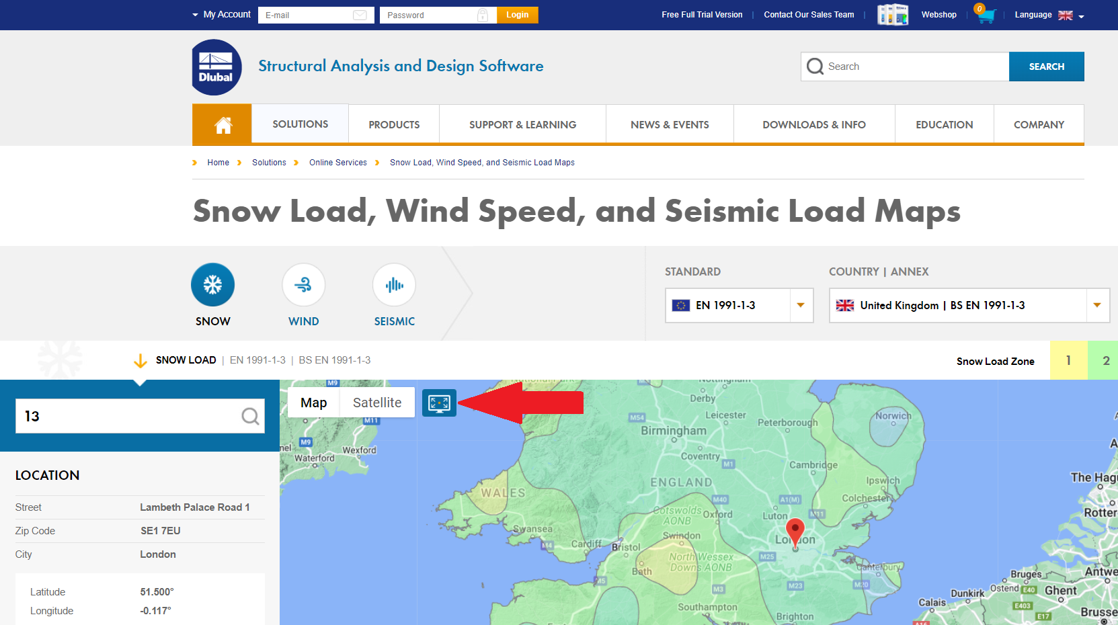Select the Seismic load icon

pyautogui.click(x=395, y=284)
